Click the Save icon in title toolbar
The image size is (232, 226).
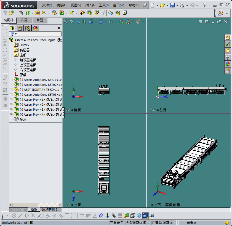[x=172, y=5]
